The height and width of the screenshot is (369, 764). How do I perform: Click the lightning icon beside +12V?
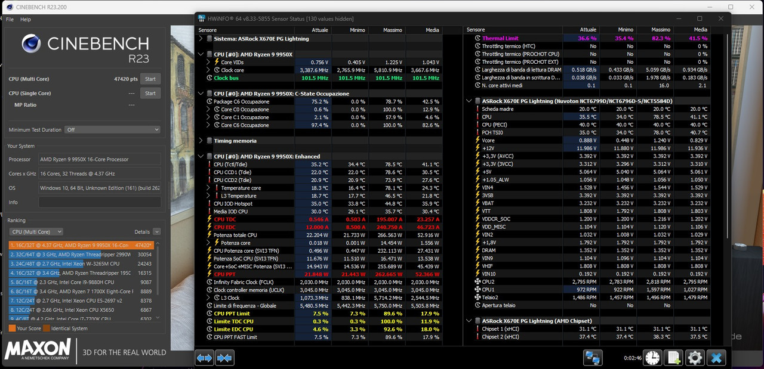pyautogui.click(x=478, y=148)
